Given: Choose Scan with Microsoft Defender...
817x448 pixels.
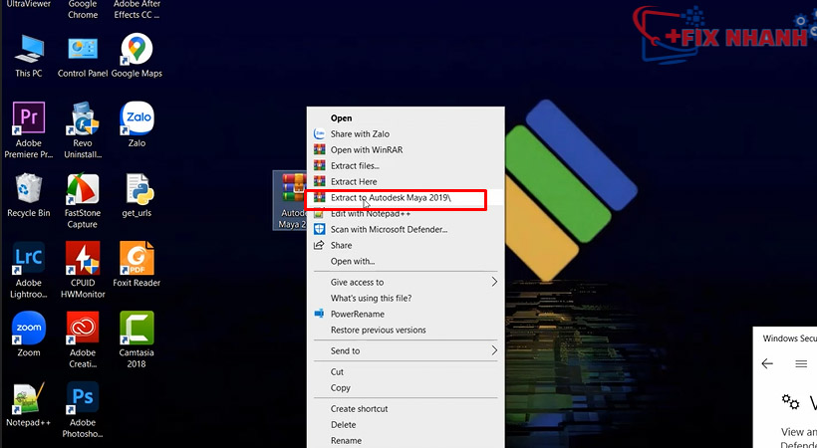Looking at the screenshot, I should (x=406, y=229).
